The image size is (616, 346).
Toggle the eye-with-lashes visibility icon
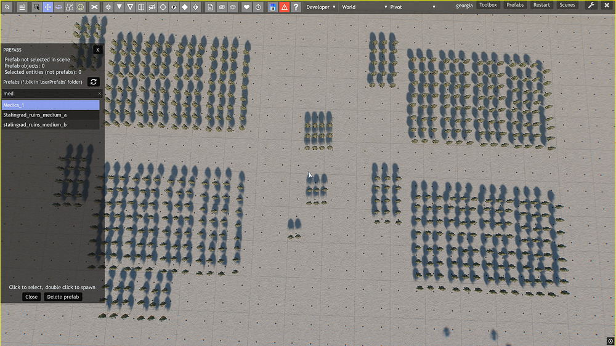click(x=233, y=7)
